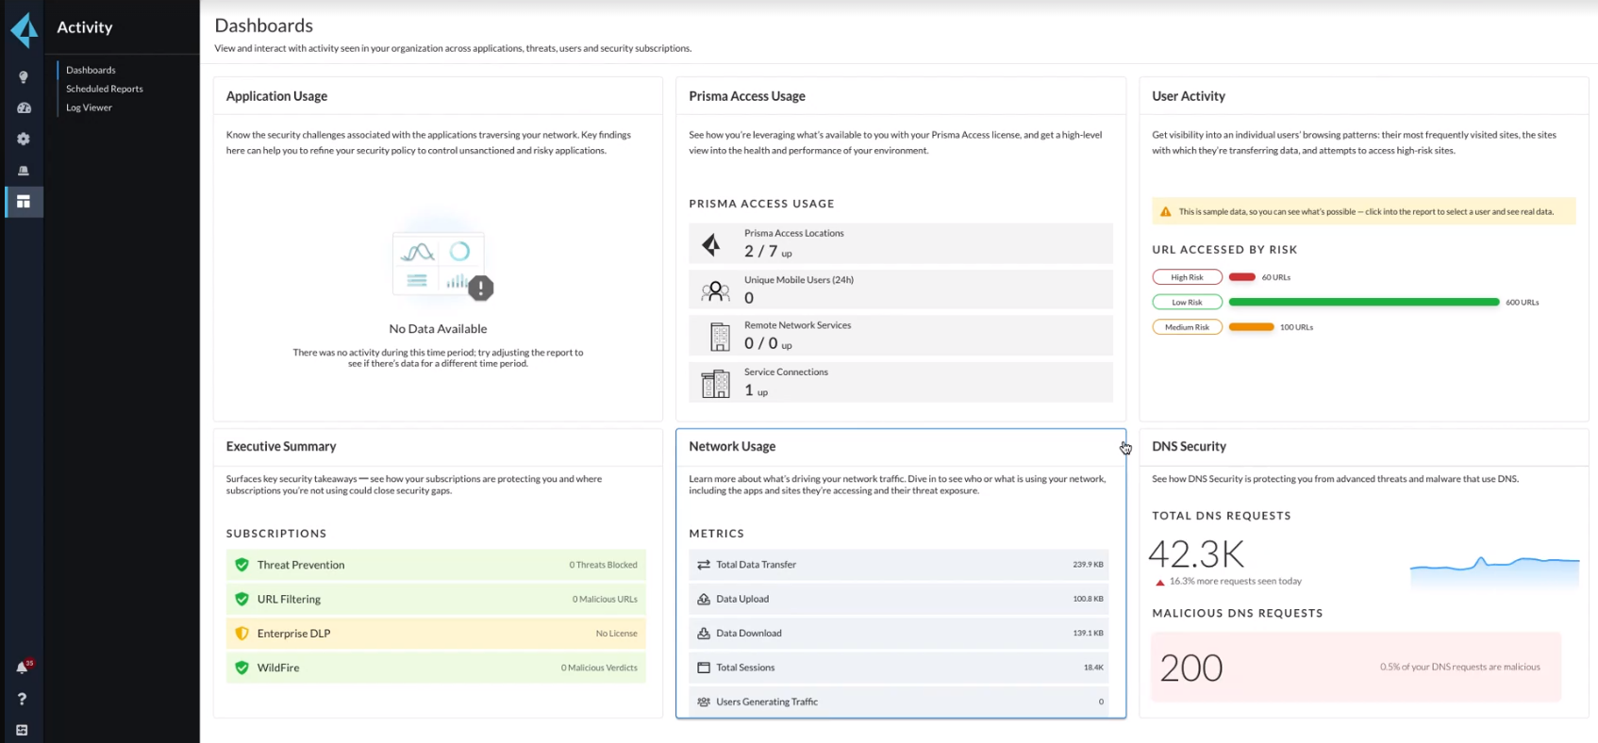
Task: Open the lightbulb insights icon in sidebar
Action: pyautogui.click(x=24, y=77)
